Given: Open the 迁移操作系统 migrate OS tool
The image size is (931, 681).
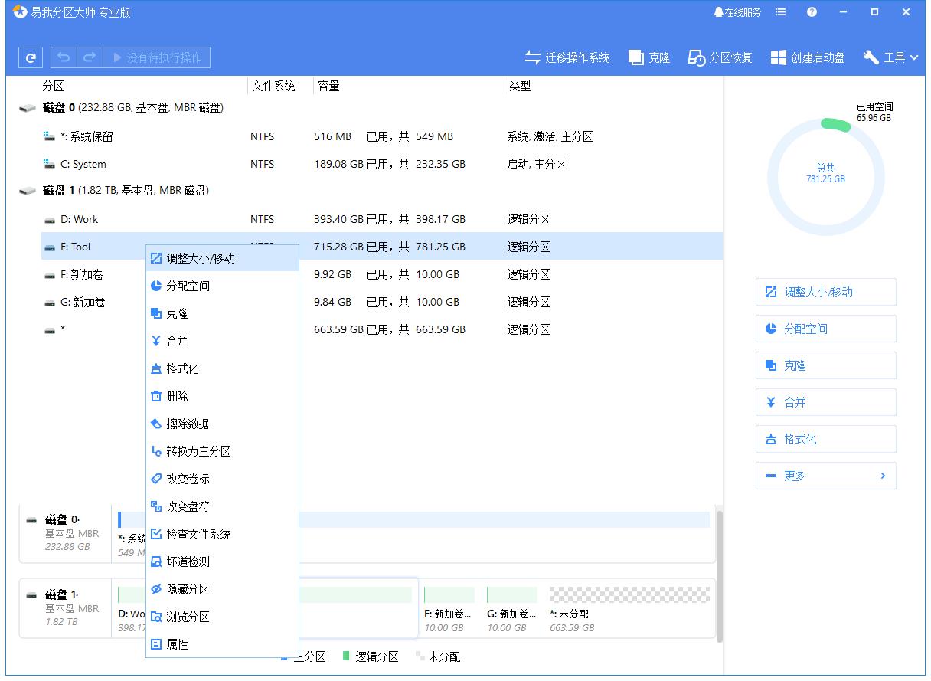Looking at the screenshot, I should pos(567,57).
